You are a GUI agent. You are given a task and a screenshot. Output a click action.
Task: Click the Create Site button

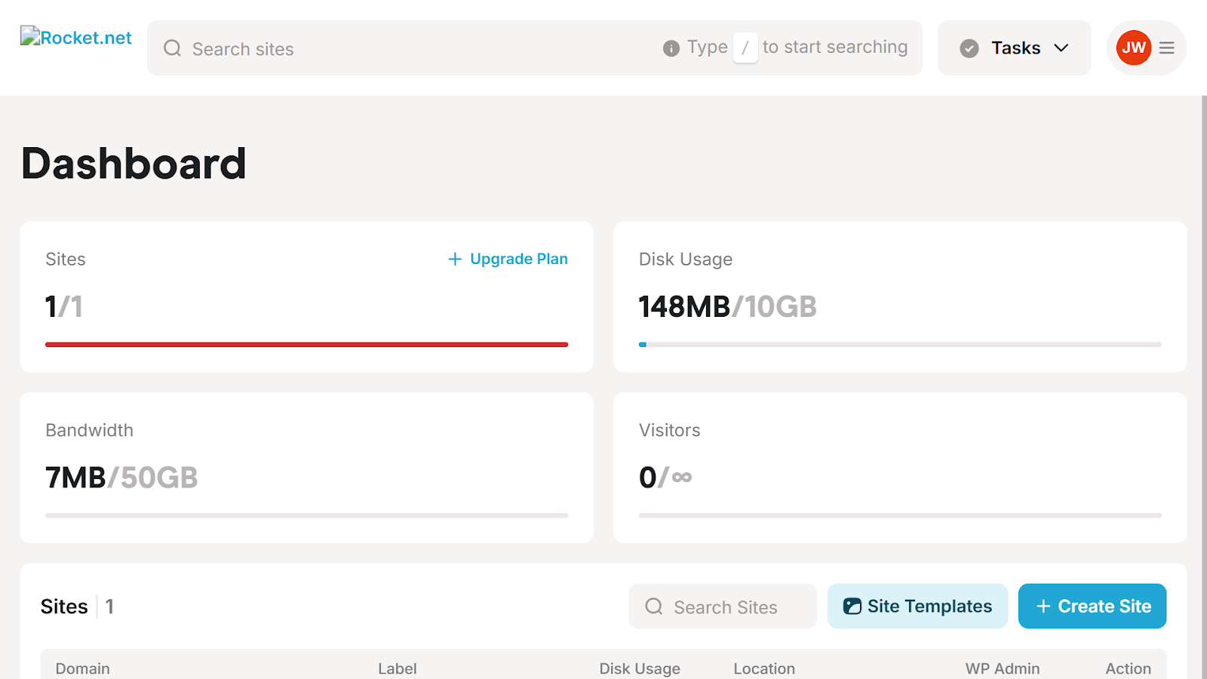click(x=1092, y=606)
